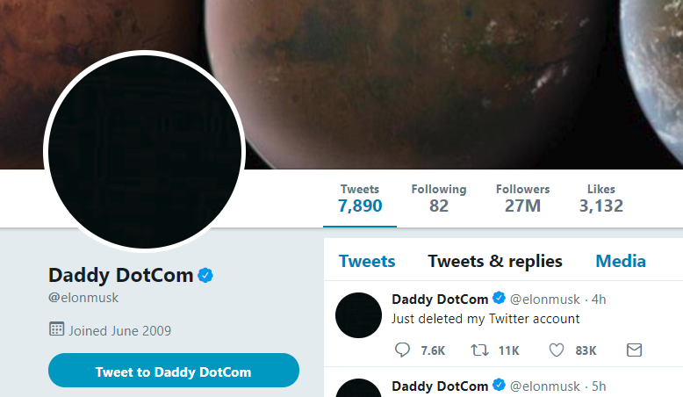Open the Likes 3,132 list
Screen dimensions: 683x397
tap(601, 198)
